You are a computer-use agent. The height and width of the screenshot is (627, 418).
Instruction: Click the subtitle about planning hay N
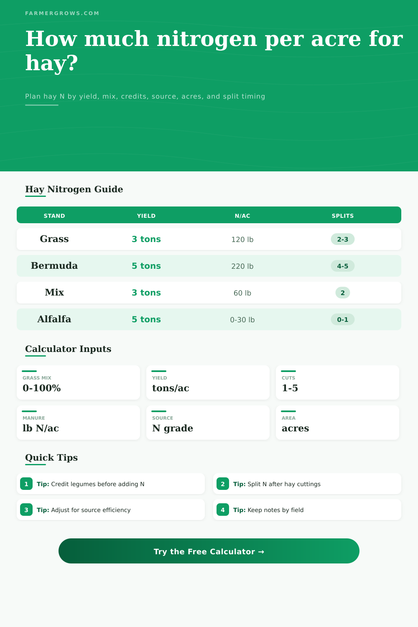tap(145, 96)
